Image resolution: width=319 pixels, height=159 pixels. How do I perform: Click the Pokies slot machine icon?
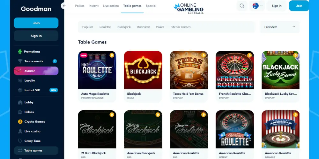click(20, 112)
